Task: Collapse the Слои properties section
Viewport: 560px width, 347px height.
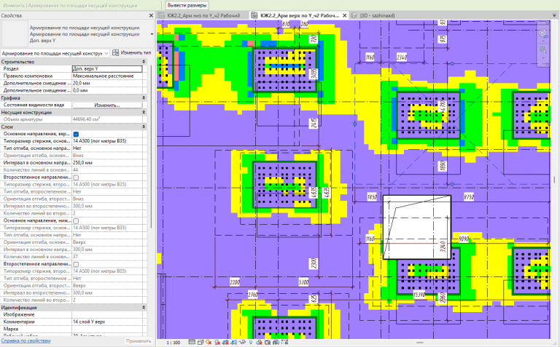Action: pos(144,127)
